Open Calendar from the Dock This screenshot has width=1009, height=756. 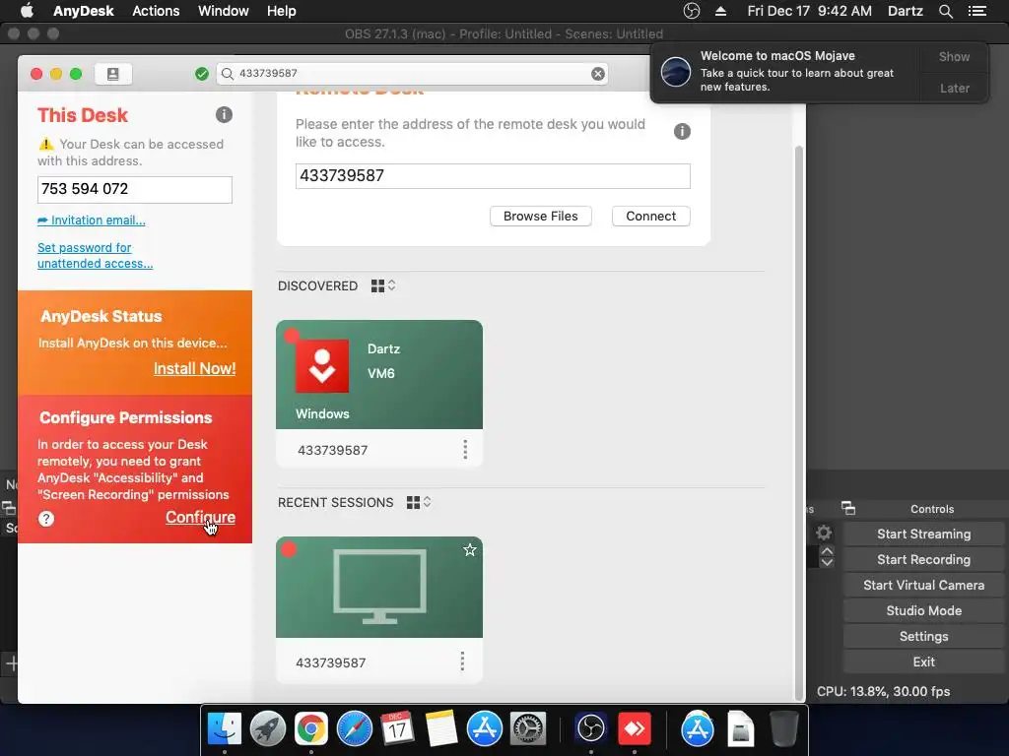point(397,729)
